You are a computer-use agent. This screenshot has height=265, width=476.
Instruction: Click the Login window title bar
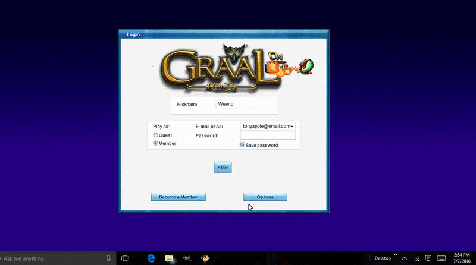click(x=224, y=34)
